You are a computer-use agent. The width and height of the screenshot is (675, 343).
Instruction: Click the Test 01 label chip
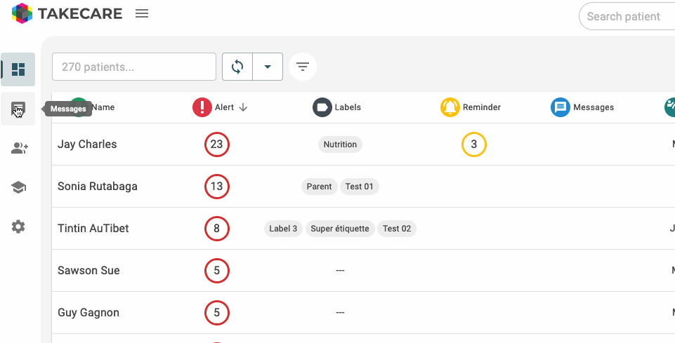coord(360,187)
